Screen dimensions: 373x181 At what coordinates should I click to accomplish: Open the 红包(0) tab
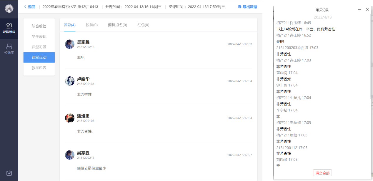tap(143, 25)
